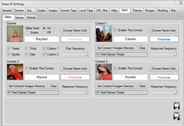The height and width of the screenshot is (126, 184).
Task: Click Set Contact3 Images Directory button
Action: 116,86
